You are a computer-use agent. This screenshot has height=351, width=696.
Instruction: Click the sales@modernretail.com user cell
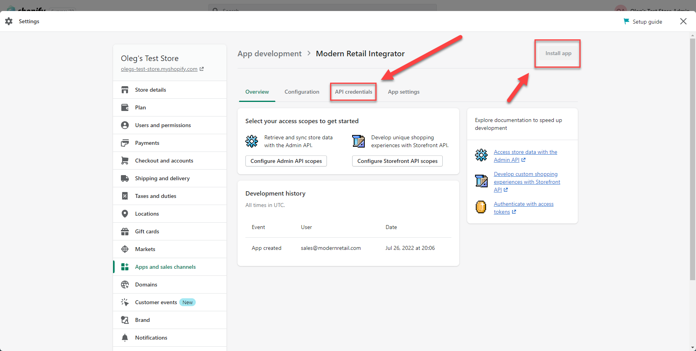331,248
